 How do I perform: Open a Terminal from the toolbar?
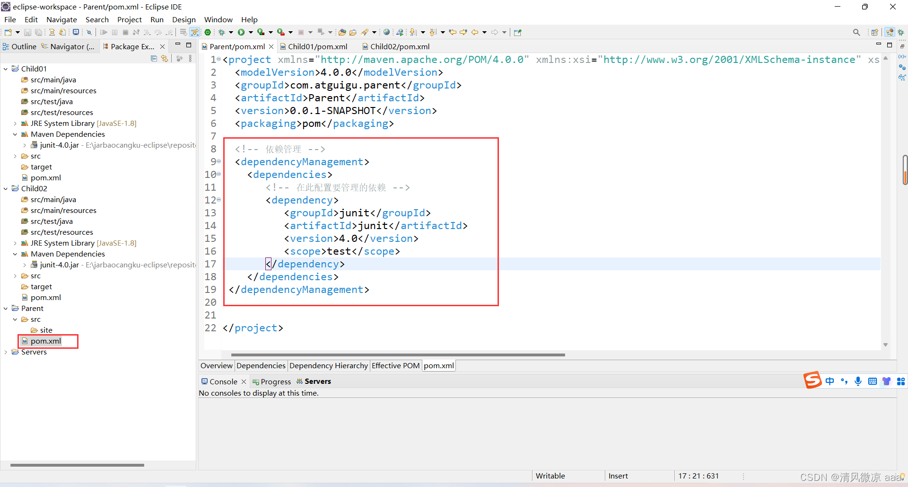tap(76, 32)
